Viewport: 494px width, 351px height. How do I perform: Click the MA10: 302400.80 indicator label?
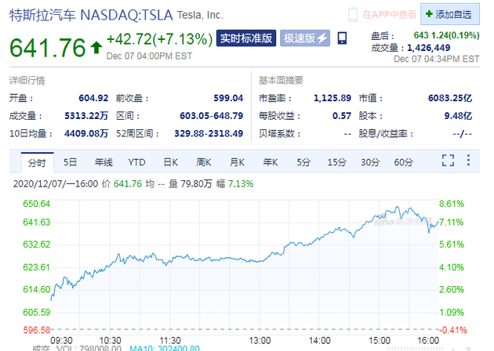coord(165,348)
